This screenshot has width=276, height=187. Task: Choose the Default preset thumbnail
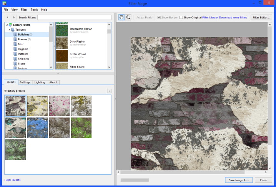[15, 106]
